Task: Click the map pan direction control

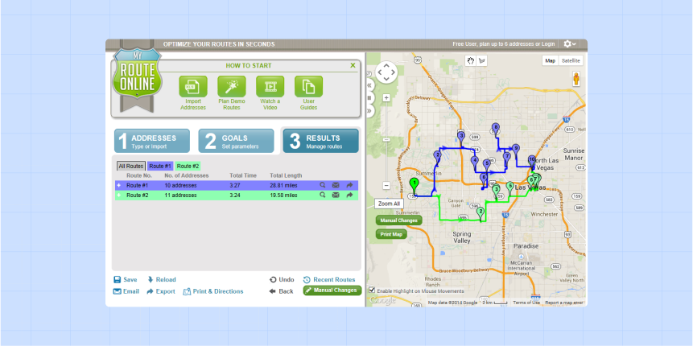Action: (x=386, y=72)
